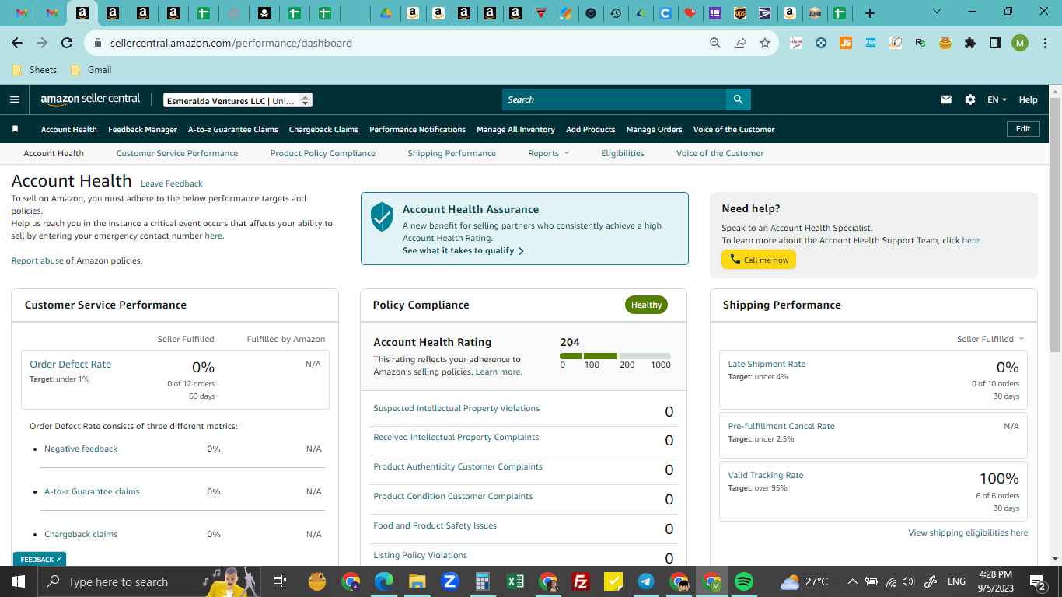
Task: Open the Sheets bookmark folder
Action: [35, 69]
